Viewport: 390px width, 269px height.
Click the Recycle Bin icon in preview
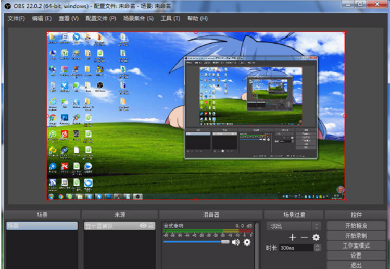(53, 85)
